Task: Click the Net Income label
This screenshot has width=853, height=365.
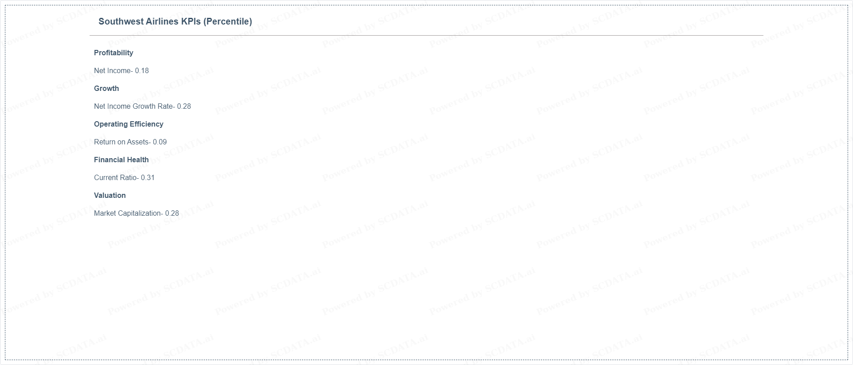Action: tap(113, 70)
